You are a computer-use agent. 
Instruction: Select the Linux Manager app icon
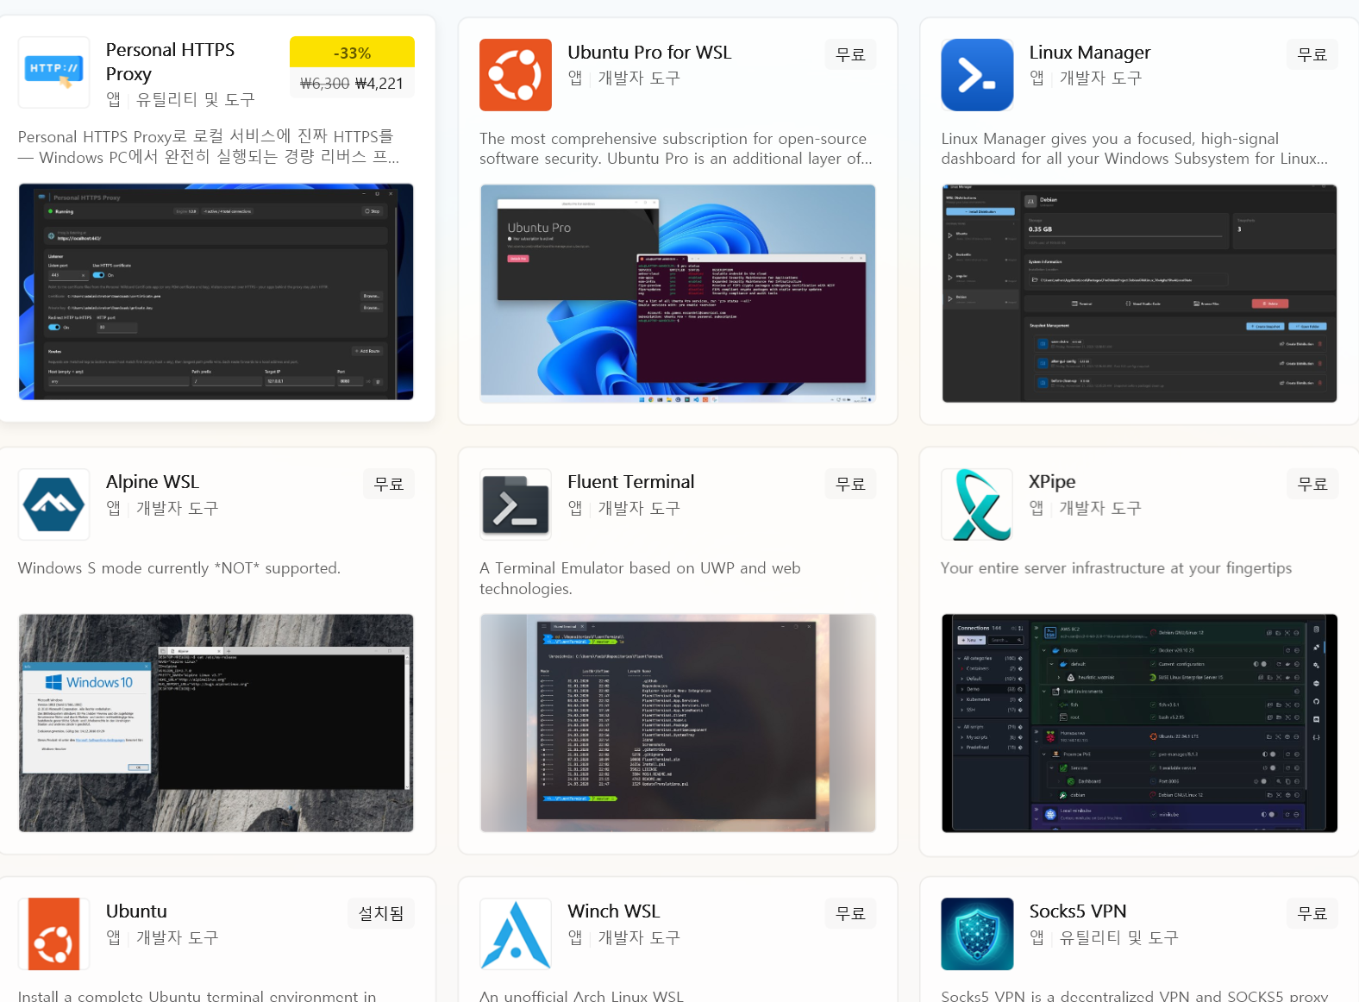coord(977,75)
